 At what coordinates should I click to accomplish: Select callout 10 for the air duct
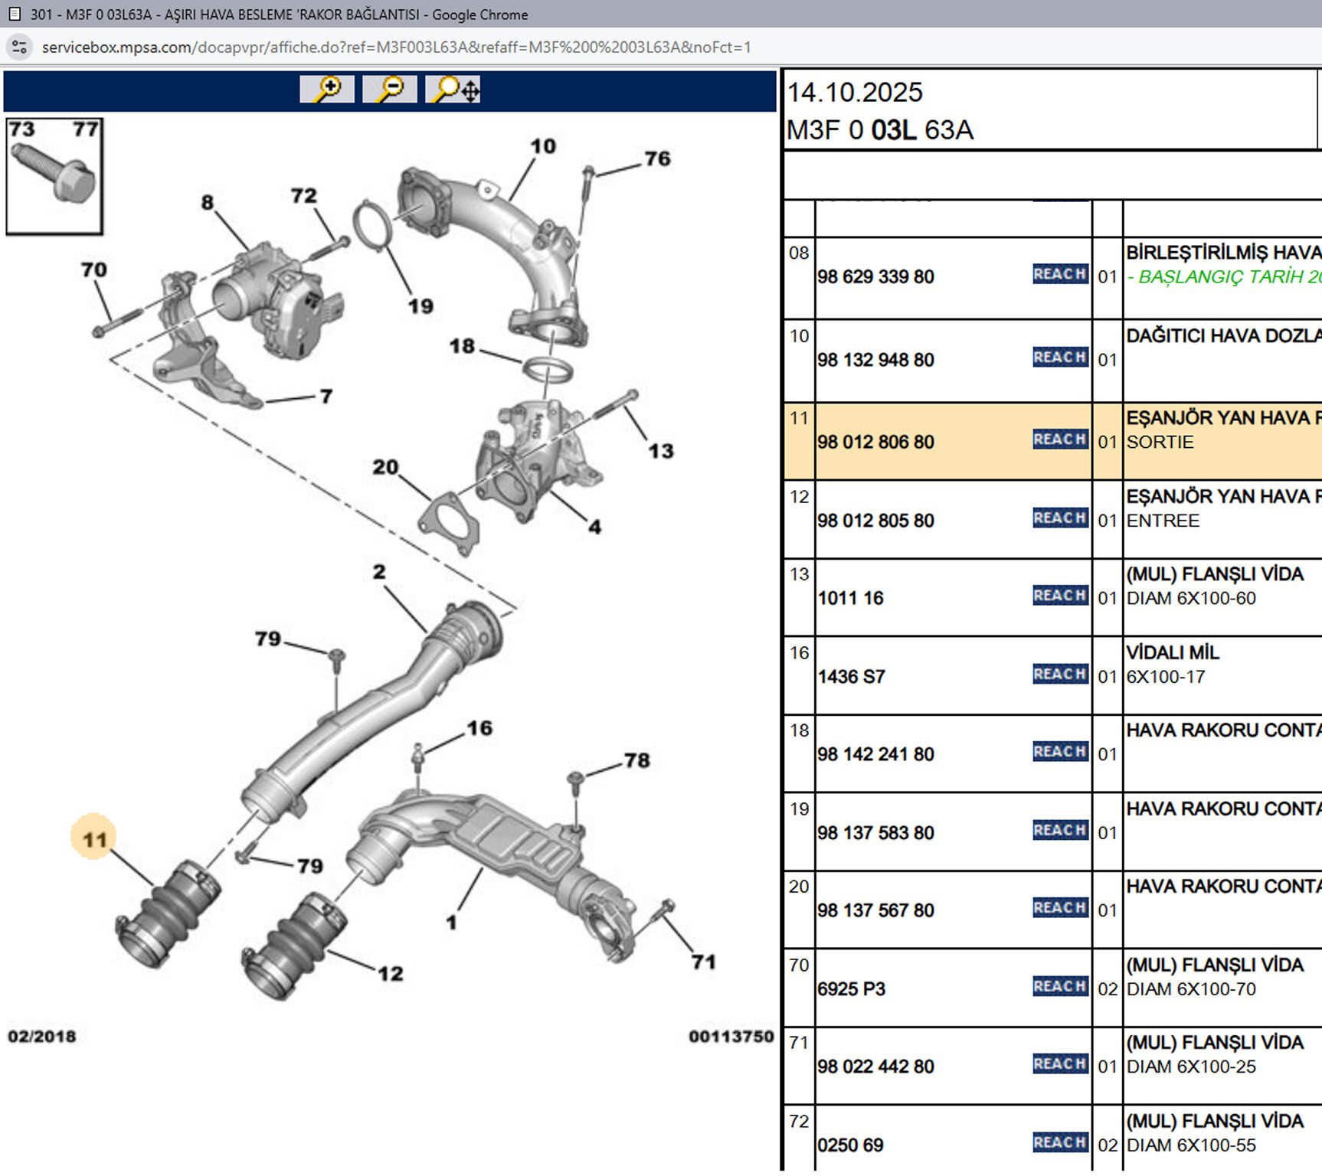[x=542, y=146]
